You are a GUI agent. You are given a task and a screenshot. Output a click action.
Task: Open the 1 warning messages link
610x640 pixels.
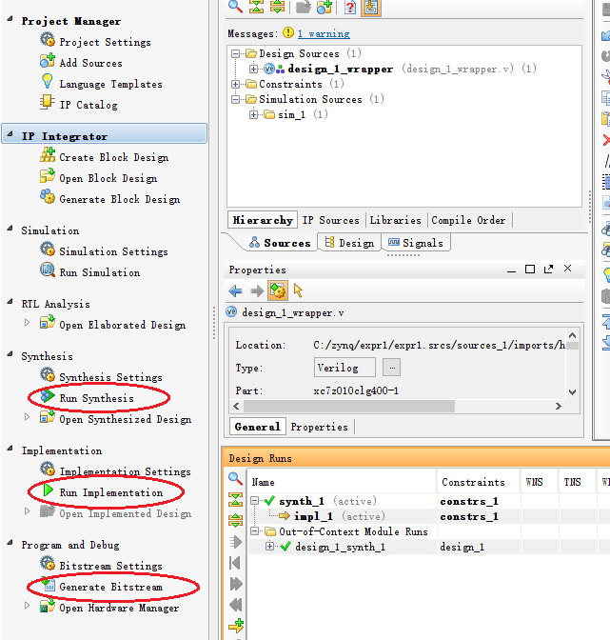click(x=323, y=33)
